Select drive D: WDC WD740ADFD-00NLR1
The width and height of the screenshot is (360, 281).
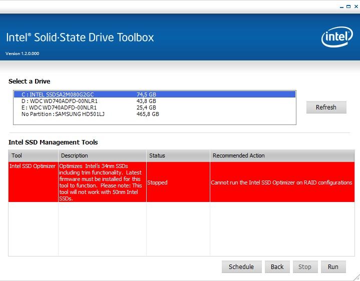click(155, 101)
